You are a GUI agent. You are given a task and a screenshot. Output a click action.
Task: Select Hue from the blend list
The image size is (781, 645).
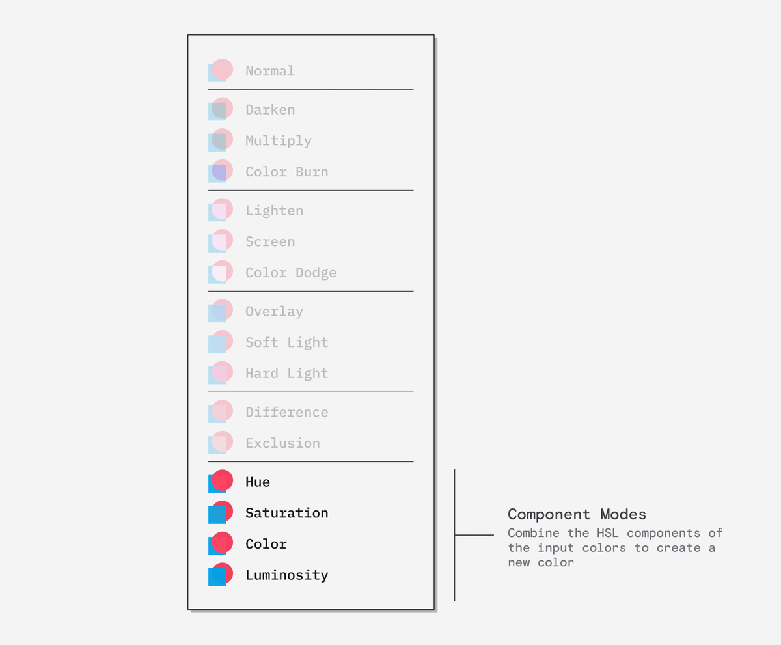click(258, 482)
